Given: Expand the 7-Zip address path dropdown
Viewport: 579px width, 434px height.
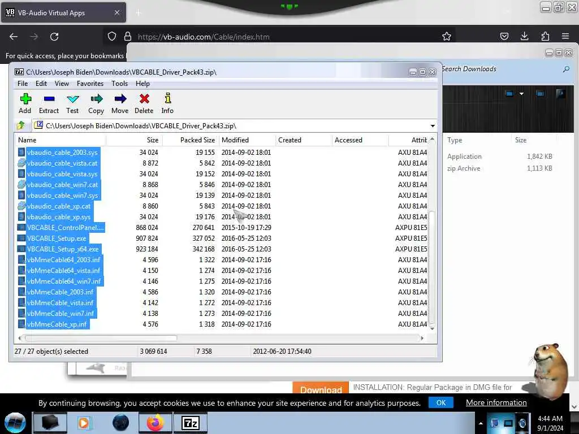Looking at the screenshot, I should pos(433,126).
